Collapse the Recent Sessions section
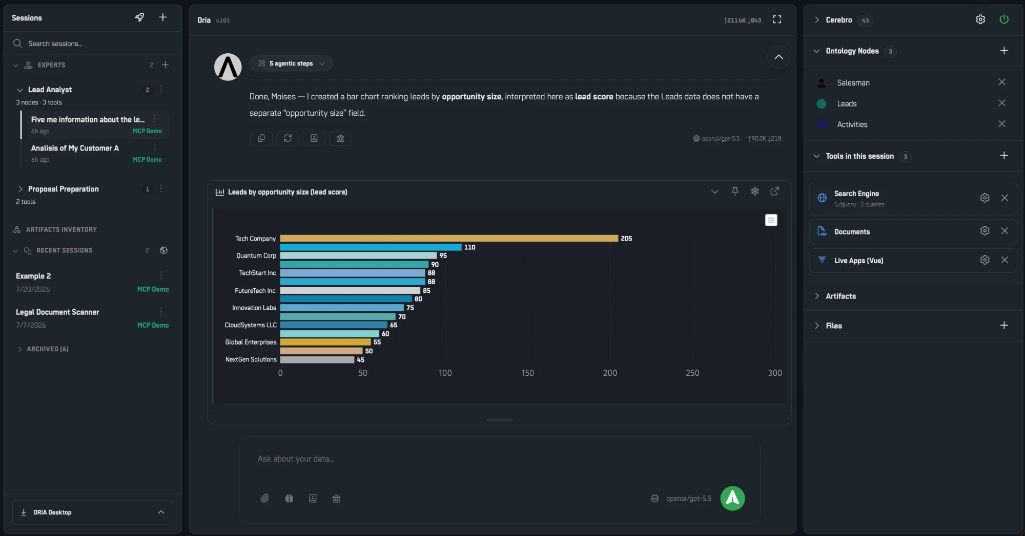1025x536 pixels. pyautogui.click(x=15, y=251)
